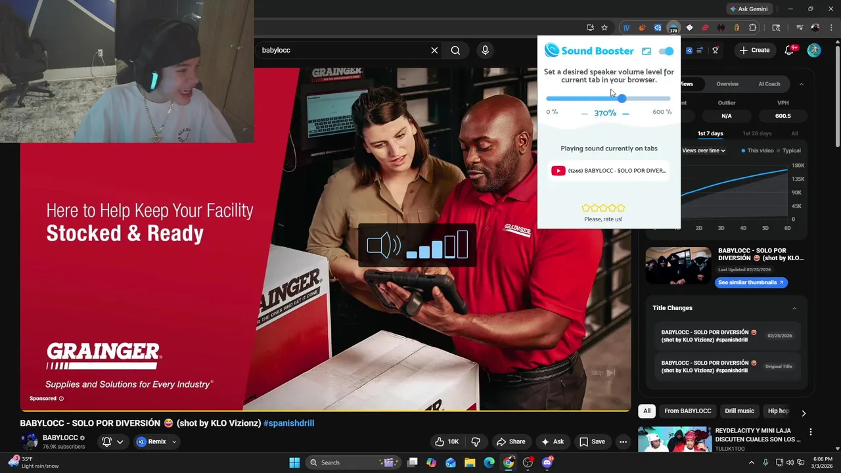
Task: Open Chrome media control icon
Action: pyautogui.click(x=800, y=28)
